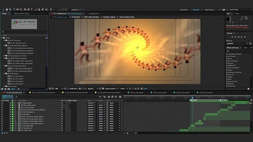
Task: Switch to the Audio panel tab
Action: 237,14
